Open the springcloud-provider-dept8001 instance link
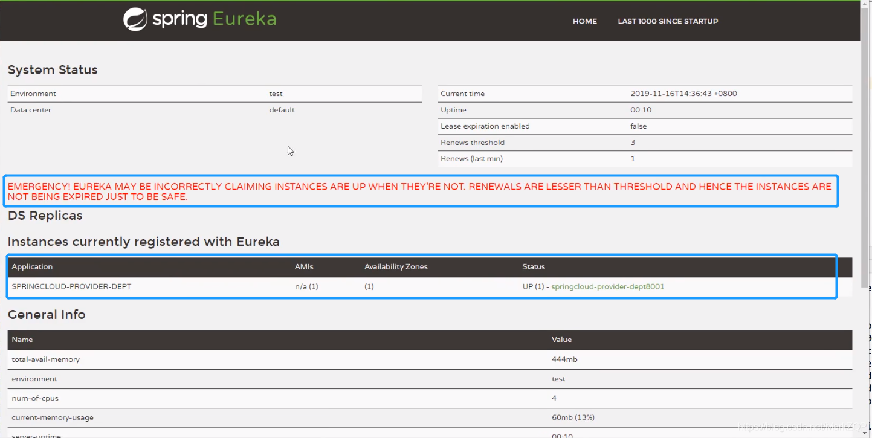 point(607,286)
